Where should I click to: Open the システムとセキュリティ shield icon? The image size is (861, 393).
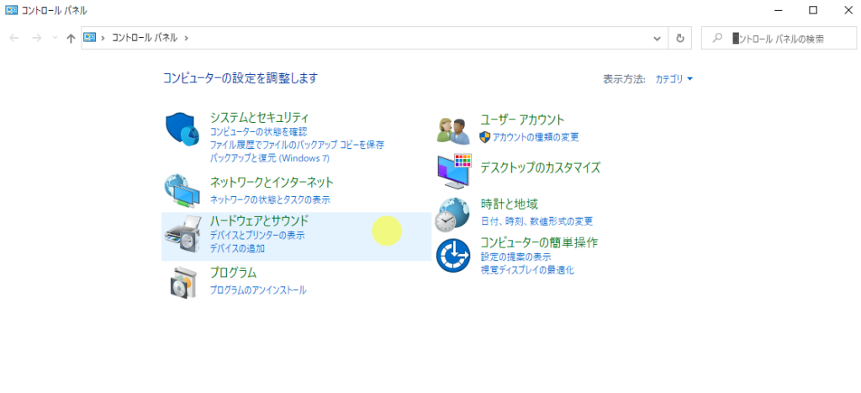(182, 130)
